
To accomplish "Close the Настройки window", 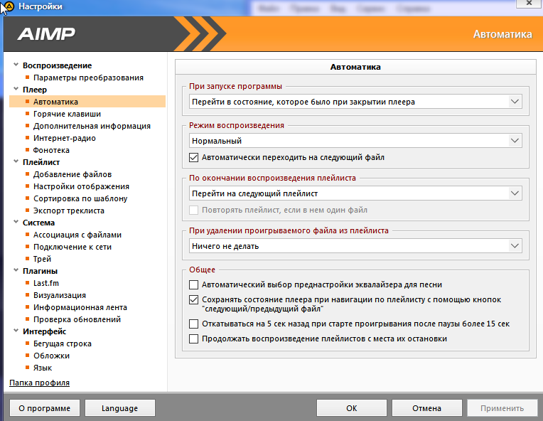I will point(529,3).
